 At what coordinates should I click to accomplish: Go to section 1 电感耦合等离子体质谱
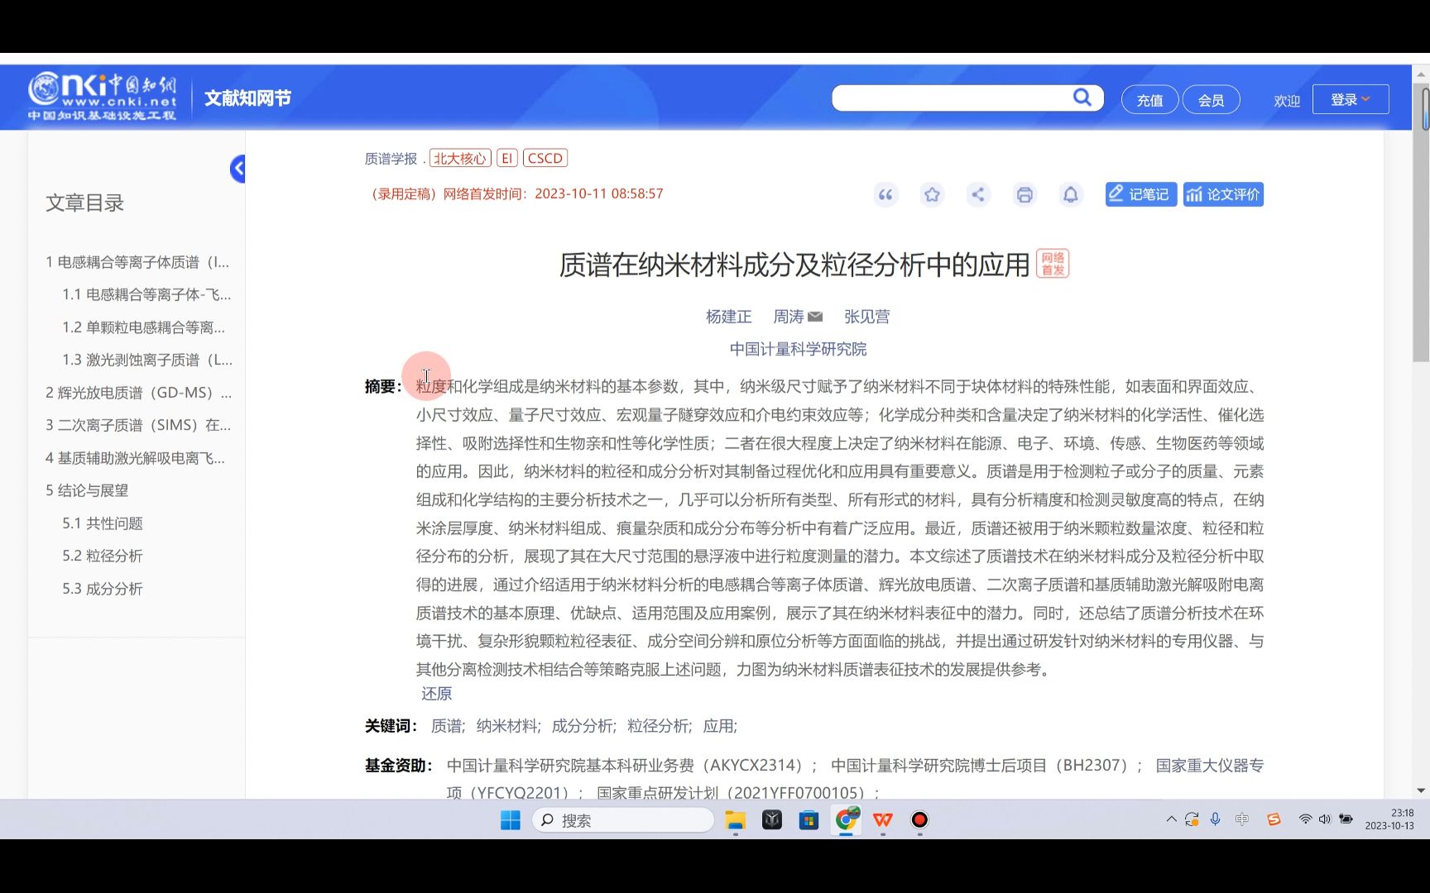[x=137, y=262]
